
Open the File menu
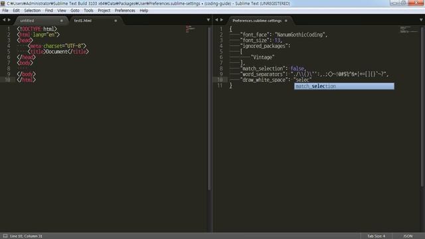[5, 11]
